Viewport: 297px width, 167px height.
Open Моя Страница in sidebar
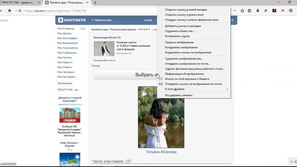[x=66, y=29]
